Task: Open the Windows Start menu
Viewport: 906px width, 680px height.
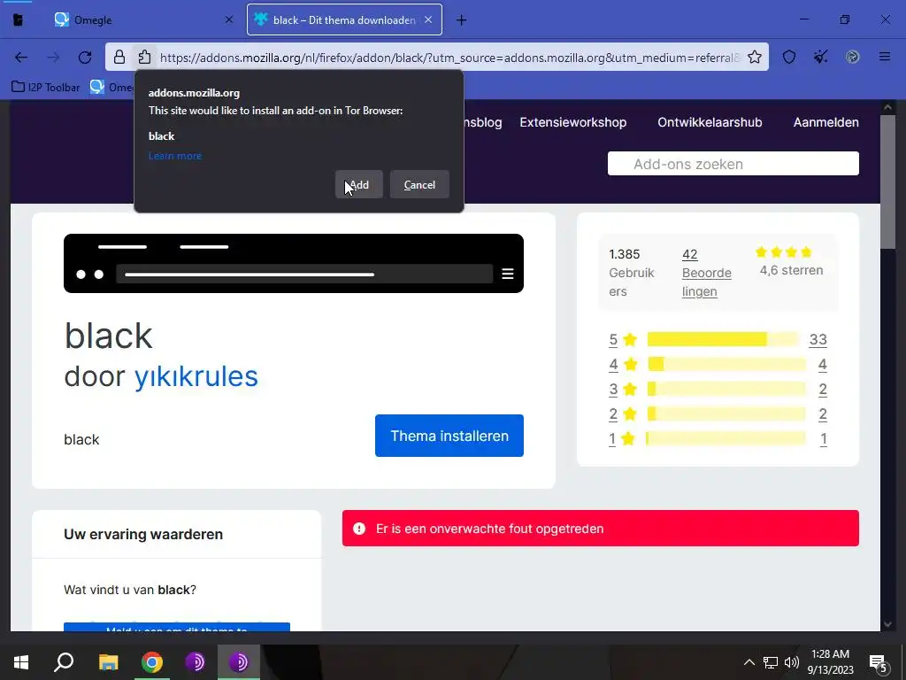Action: point(21,662)
